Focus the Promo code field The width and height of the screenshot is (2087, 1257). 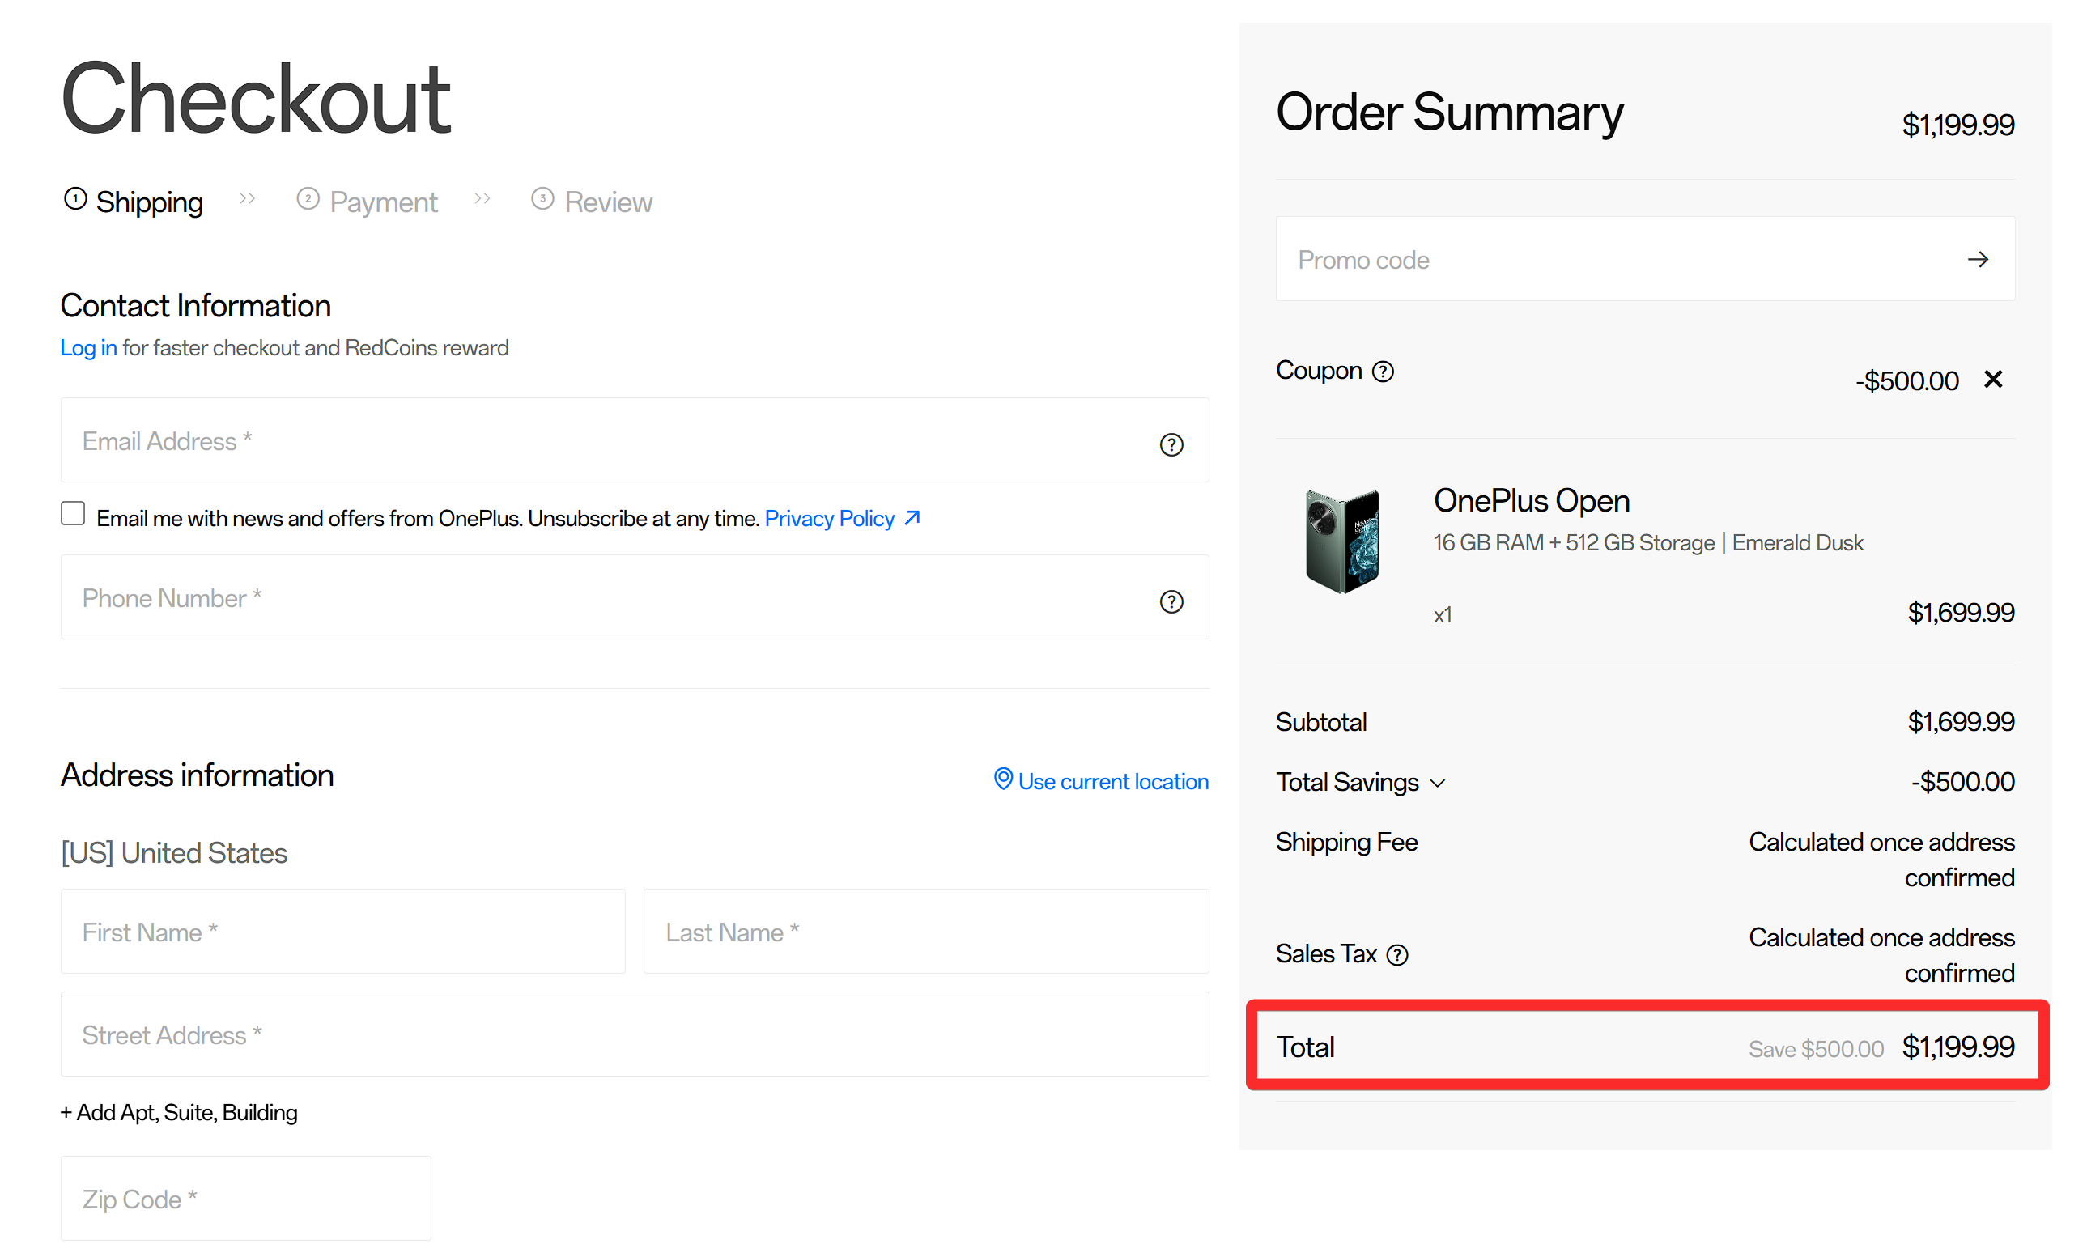(1645, 258)
